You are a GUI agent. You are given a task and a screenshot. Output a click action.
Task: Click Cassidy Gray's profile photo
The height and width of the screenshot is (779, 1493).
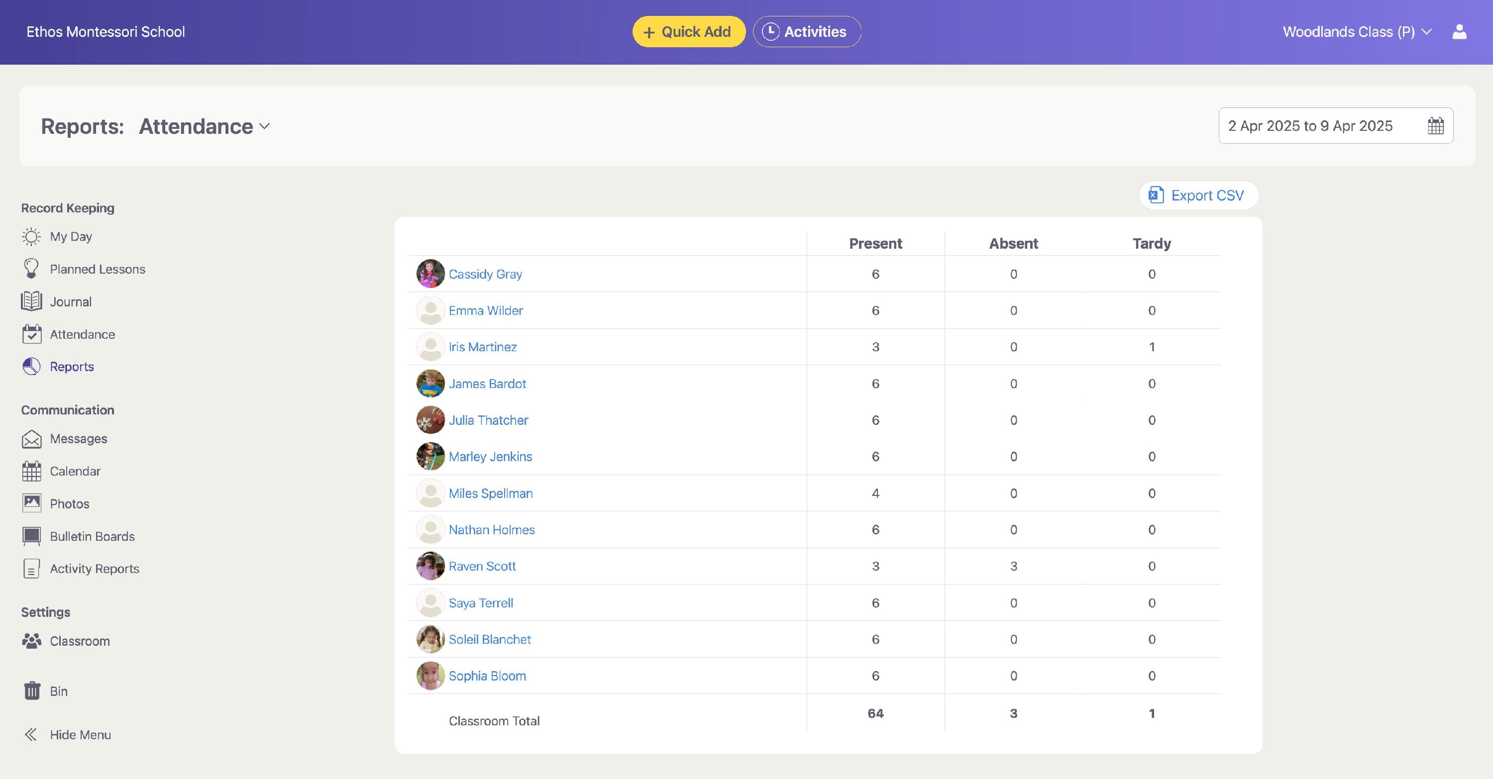pyautogui.click(x=430, y=274)
